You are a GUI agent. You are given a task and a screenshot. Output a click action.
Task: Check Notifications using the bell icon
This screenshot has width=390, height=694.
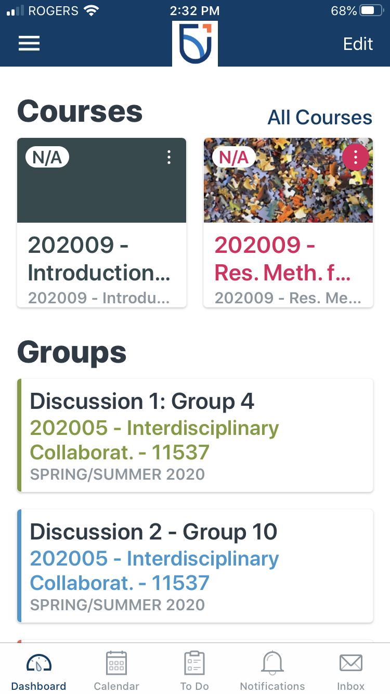tap(272, 663)
